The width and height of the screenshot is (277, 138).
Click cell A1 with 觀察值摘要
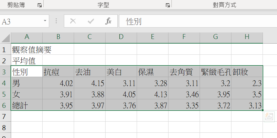27,50
